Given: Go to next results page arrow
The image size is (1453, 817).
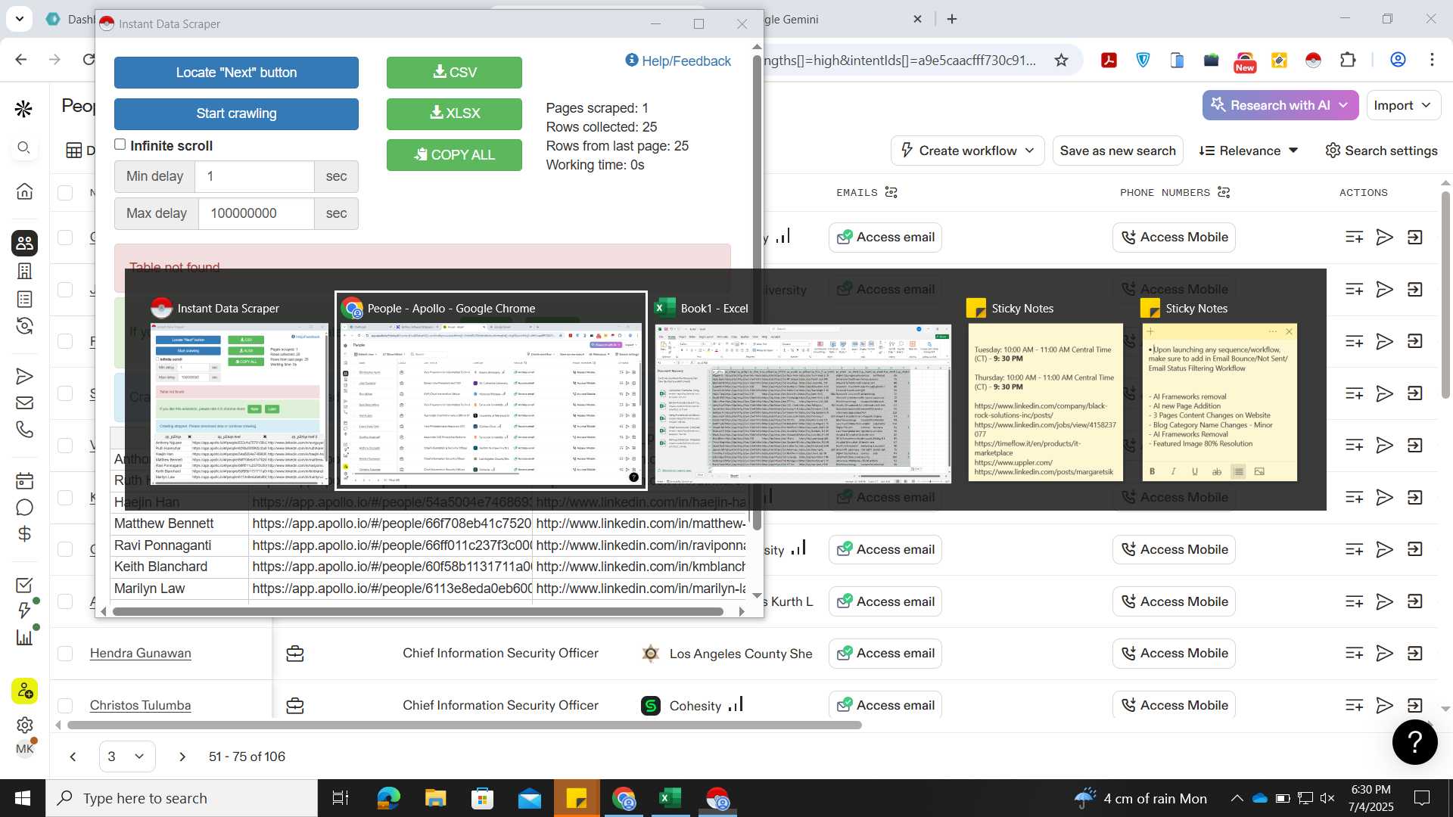Looking at the screenshot, I should point(182,756).
